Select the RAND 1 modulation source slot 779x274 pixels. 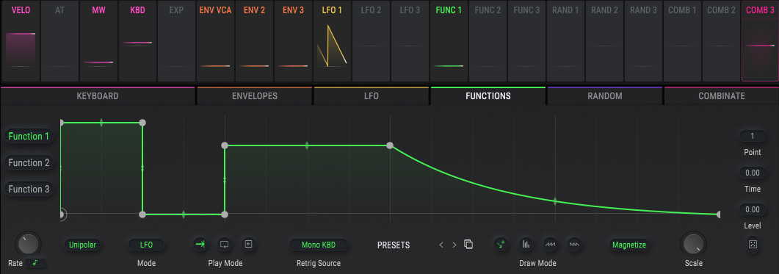(x=565, y=41)
